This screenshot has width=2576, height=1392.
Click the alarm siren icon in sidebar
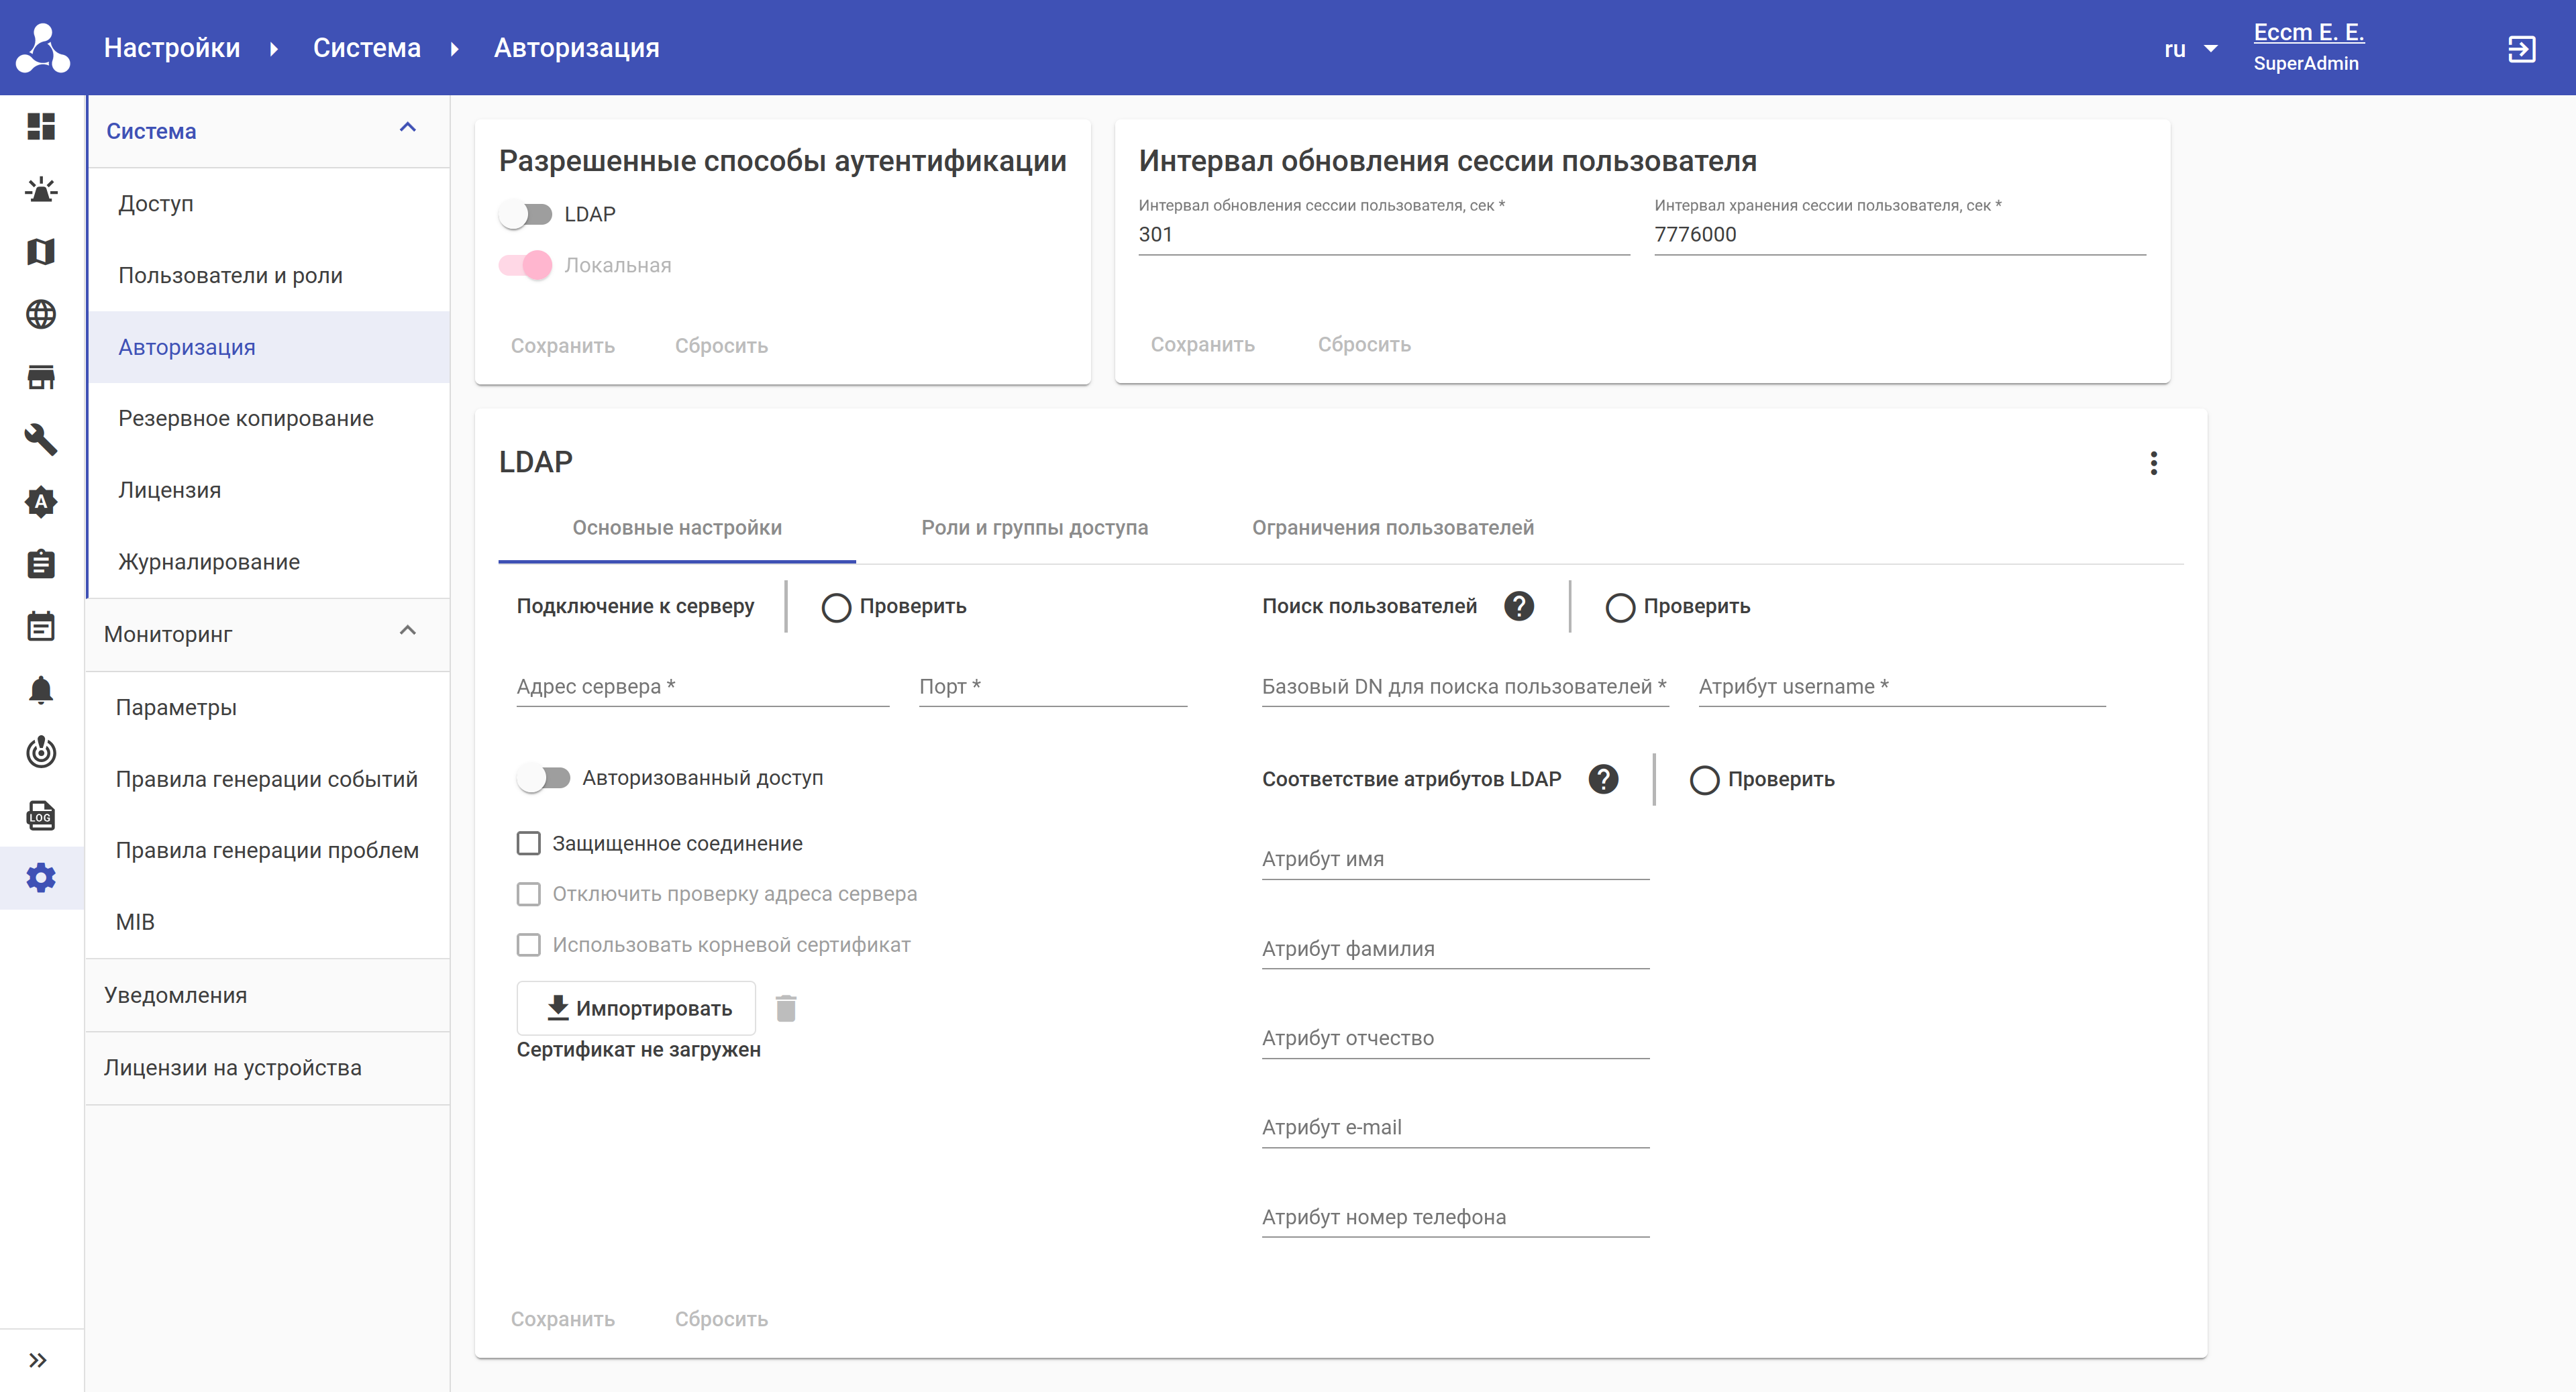pyautogui.click(x=41, y=189)
